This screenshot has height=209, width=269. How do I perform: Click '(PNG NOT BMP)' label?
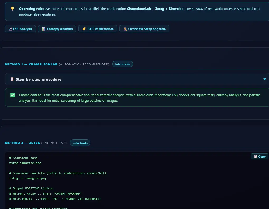(54, 143)
